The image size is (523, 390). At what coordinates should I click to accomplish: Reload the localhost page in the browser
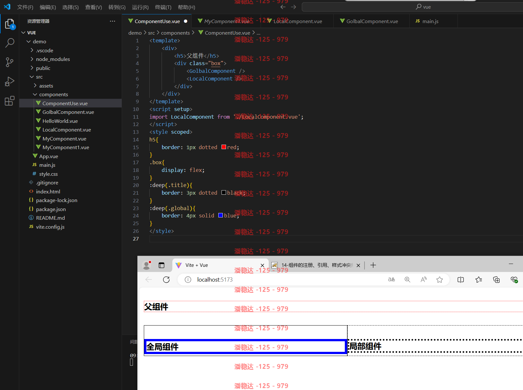[x=166, y=280]
